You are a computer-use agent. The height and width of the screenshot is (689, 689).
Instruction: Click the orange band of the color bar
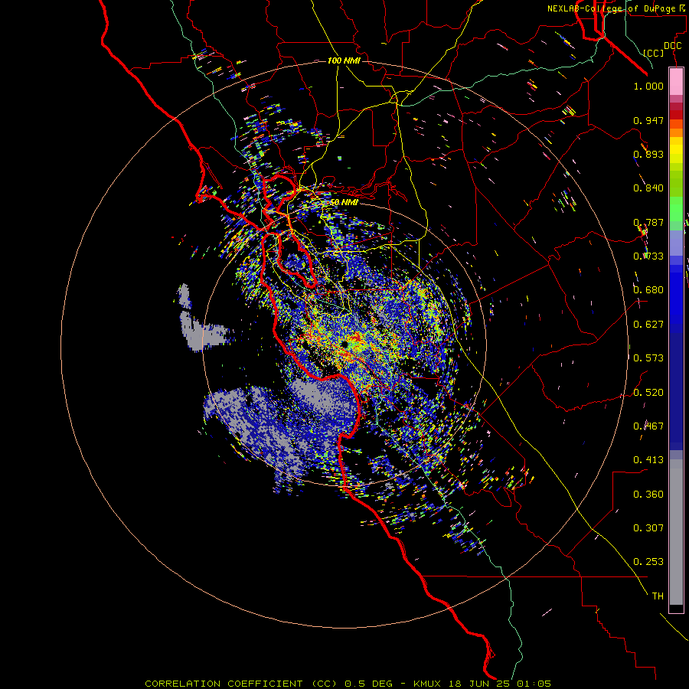tap(676, 132)
